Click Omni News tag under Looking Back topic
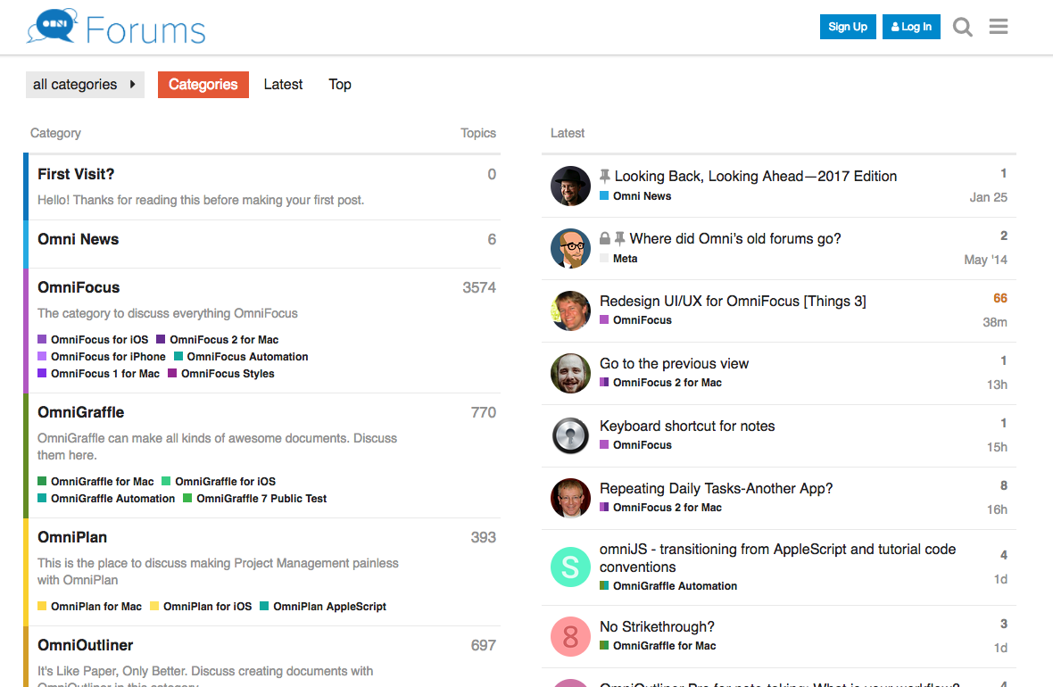 [x=635, y=196]
